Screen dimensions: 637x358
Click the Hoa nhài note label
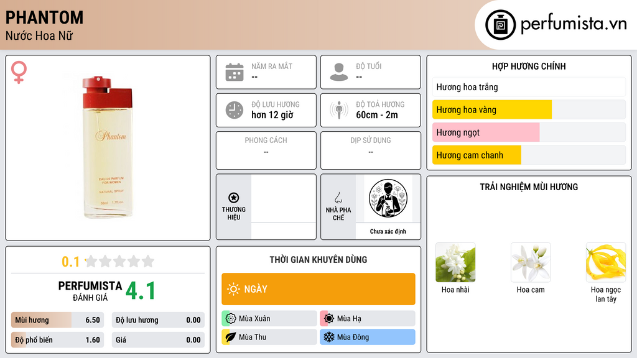455,290
